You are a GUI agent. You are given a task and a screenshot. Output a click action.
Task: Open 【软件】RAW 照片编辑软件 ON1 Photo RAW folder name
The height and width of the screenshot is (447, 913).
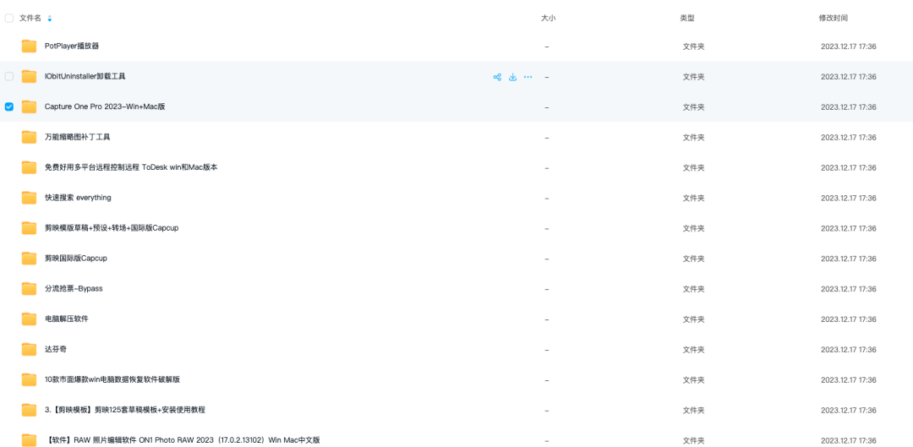point(183,439)
